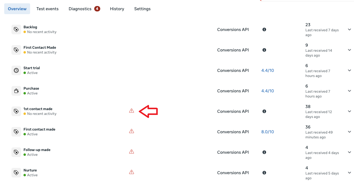Open First contact made 8.0/10 score
The width and height of the screenshot is (354, 182).
pyautogui.click(x=268, y=132)
